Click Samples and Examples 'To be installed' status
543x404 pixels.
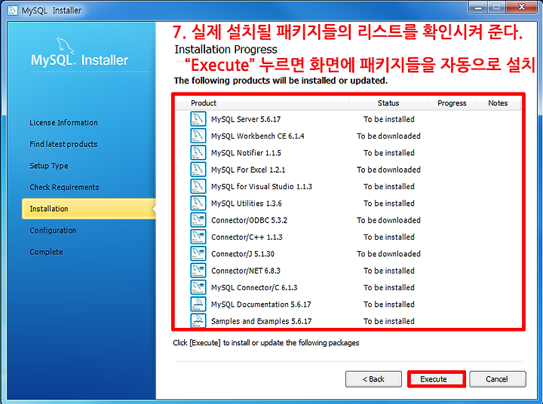[x=388, y=321]
